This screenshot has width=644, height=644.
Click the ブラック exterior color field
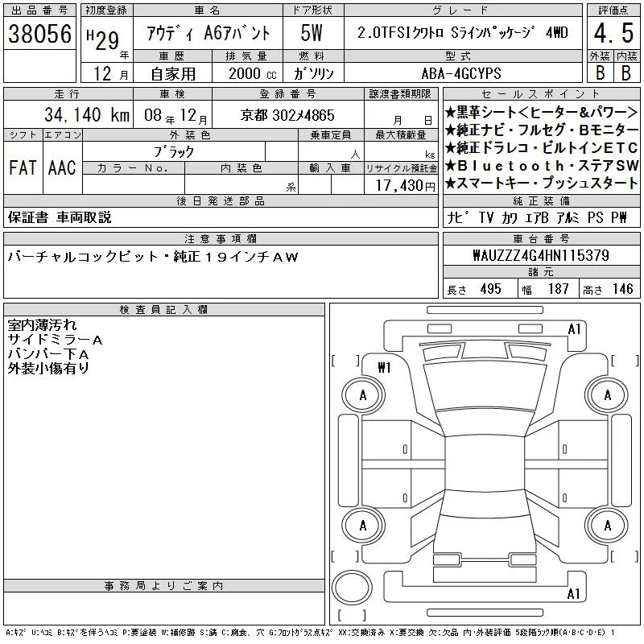tap(174, 152)
